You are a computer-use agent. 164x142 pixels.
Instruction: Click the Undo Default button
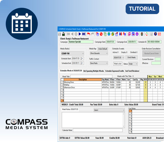(x=102, y=49)
